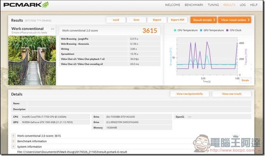Screen dimensions: 265x156
Task: Expand Work conventional 2.0 score row
Action: [x=13, y=136]
